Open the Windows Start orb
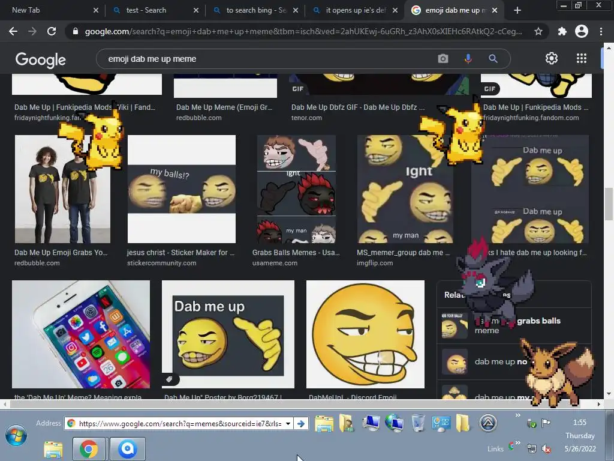This screenshot has width=614, height=461. tap(16, 436)
